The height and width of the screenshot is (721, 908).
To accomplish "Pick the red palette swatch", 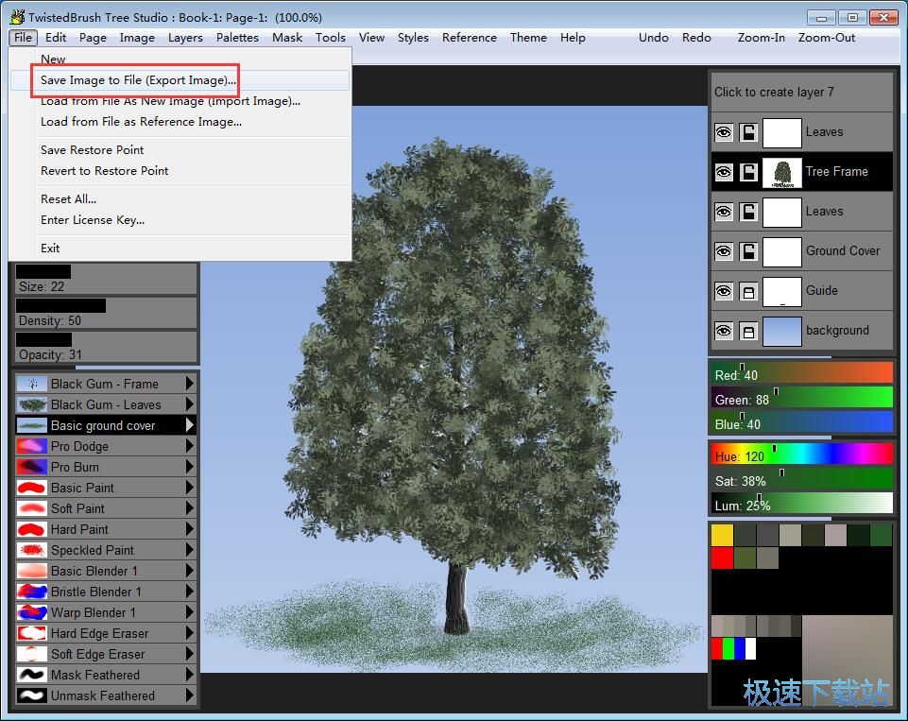I will tap(722, 558).
